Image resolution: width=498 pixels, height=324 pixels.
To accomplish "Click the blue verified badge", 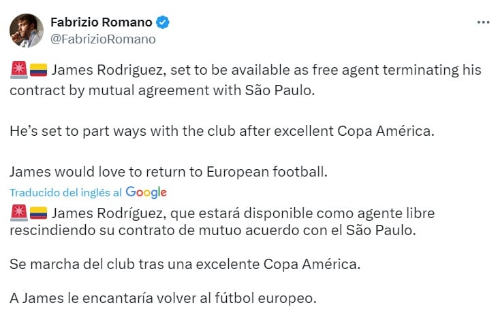I will [163, 22].
